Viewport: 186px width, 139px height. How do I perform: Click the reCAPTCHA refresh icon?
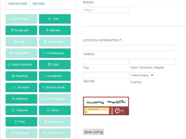(x=112, y=108)
